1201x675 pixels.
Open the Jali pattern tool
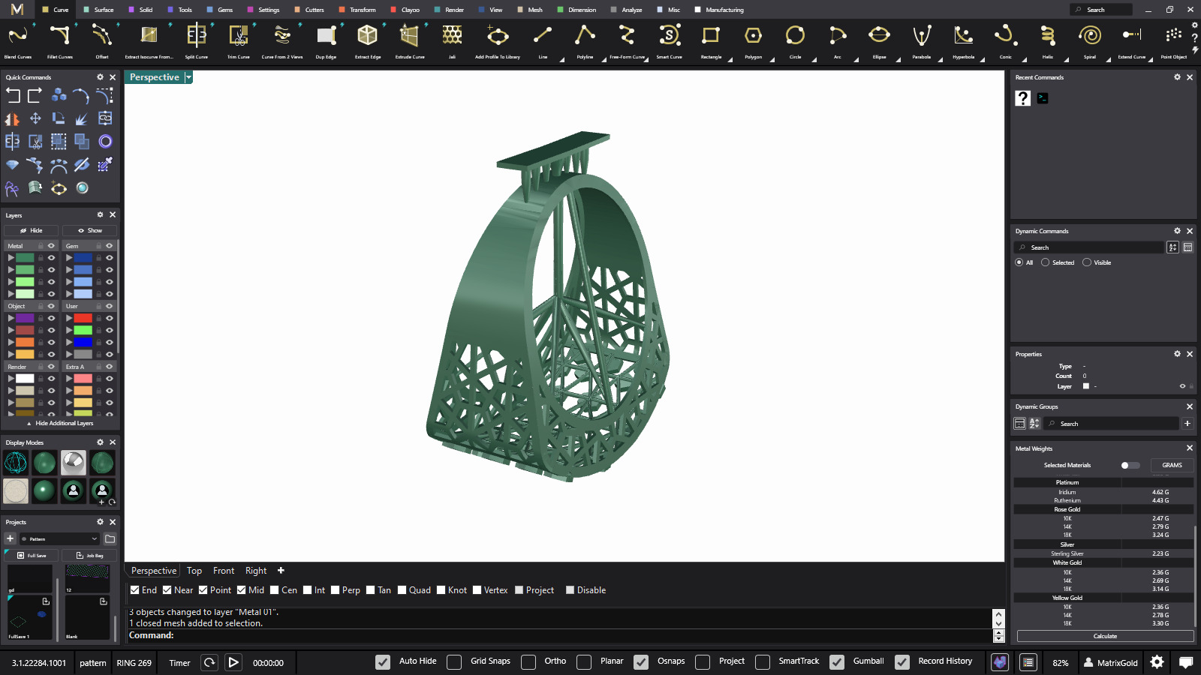(452, 40)
